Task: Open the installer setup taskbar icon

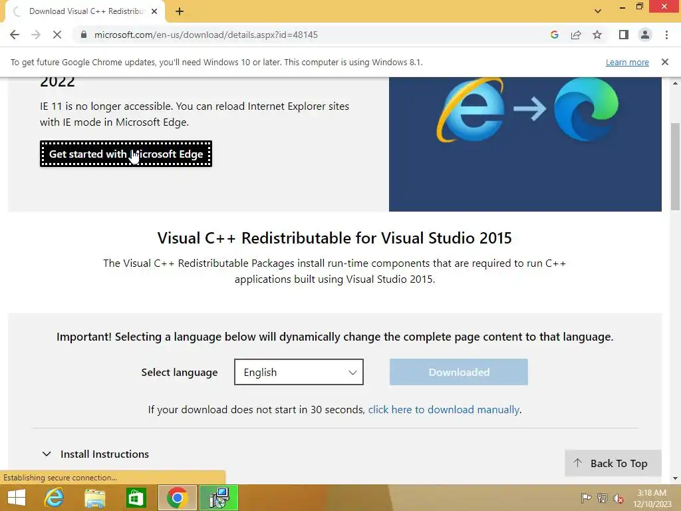Action: pyautogui.click(x=219, y=498)
